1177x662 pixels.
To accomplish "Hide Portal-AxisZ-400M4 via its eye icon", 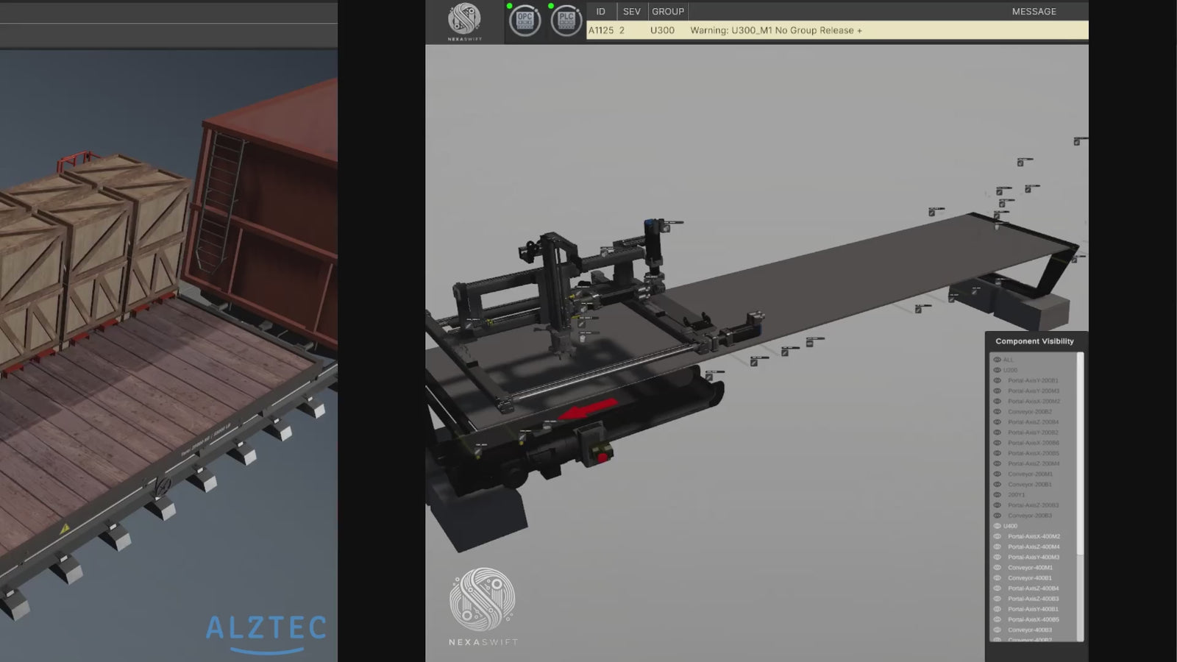I will (998, 547).
